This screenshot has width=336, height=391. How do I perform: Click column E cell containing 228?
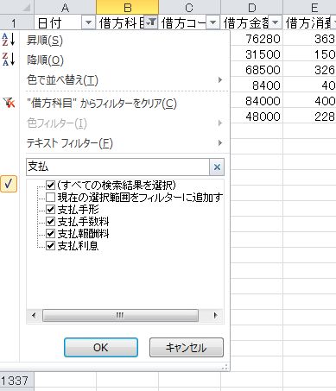pyautogui.click(x=309, y=117)
